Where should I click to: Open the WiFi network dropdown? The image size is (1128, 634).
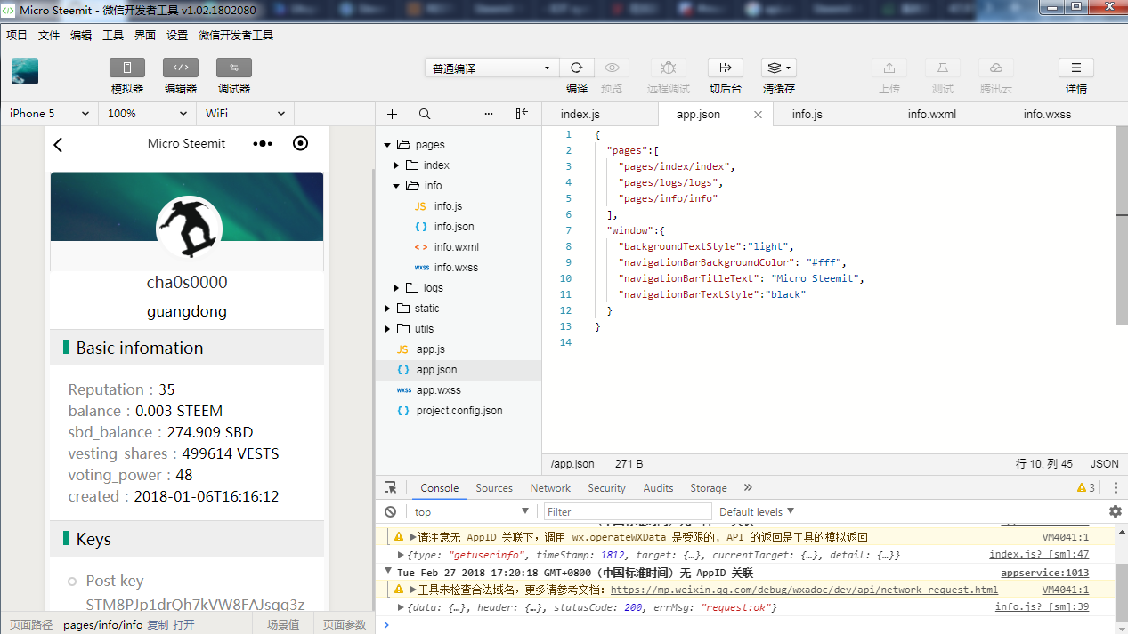click(x=245, y=114)
